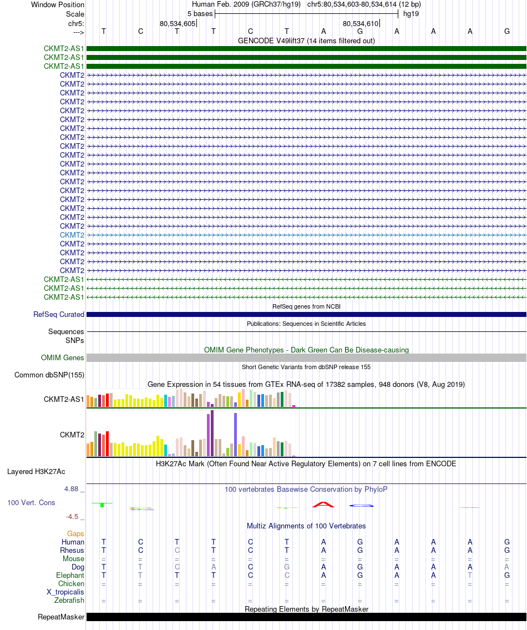Screen dimensions: 527x630
Task: Click the "chr5:" ruler label
Action: click(77, 24)
